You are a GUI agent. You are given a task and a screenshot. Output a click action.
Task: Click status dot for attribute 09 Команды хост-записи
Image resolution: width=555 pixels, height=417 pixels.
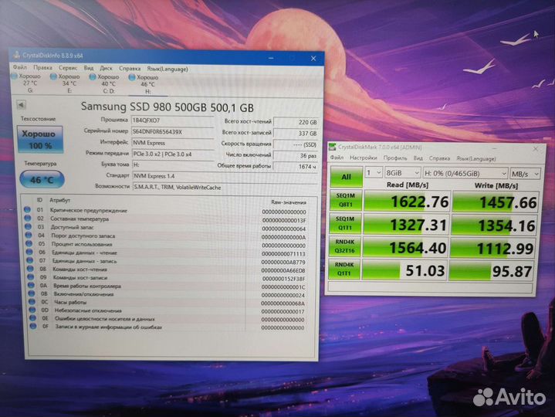pyautogui.click(x=30, y=277)
